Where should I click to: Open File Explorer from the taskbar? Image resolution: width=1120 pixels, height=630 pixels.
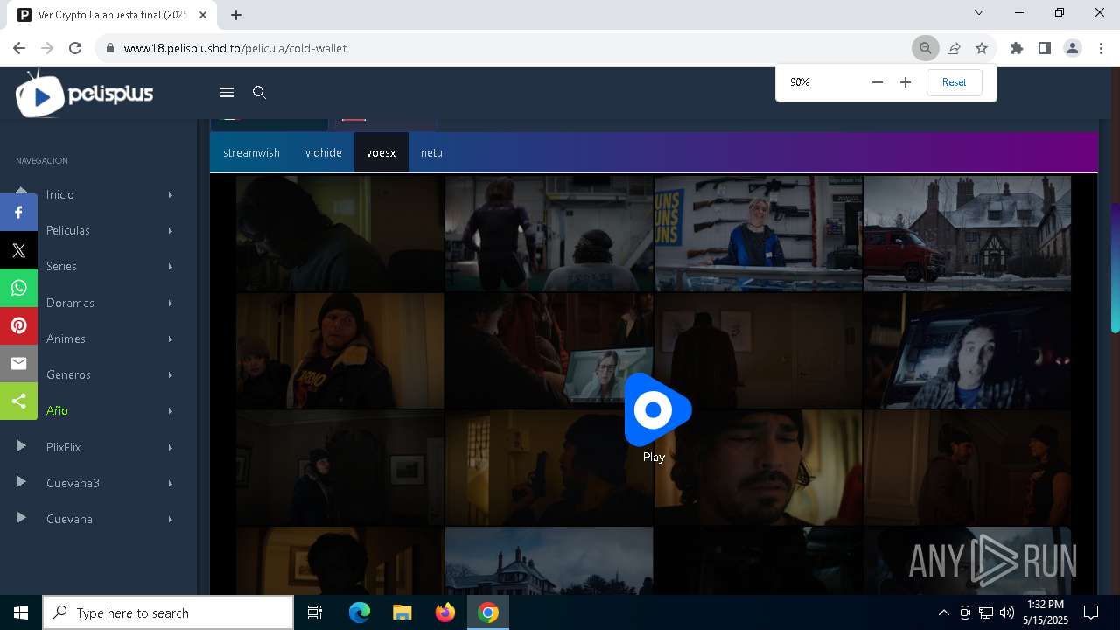tap(402, 612)
